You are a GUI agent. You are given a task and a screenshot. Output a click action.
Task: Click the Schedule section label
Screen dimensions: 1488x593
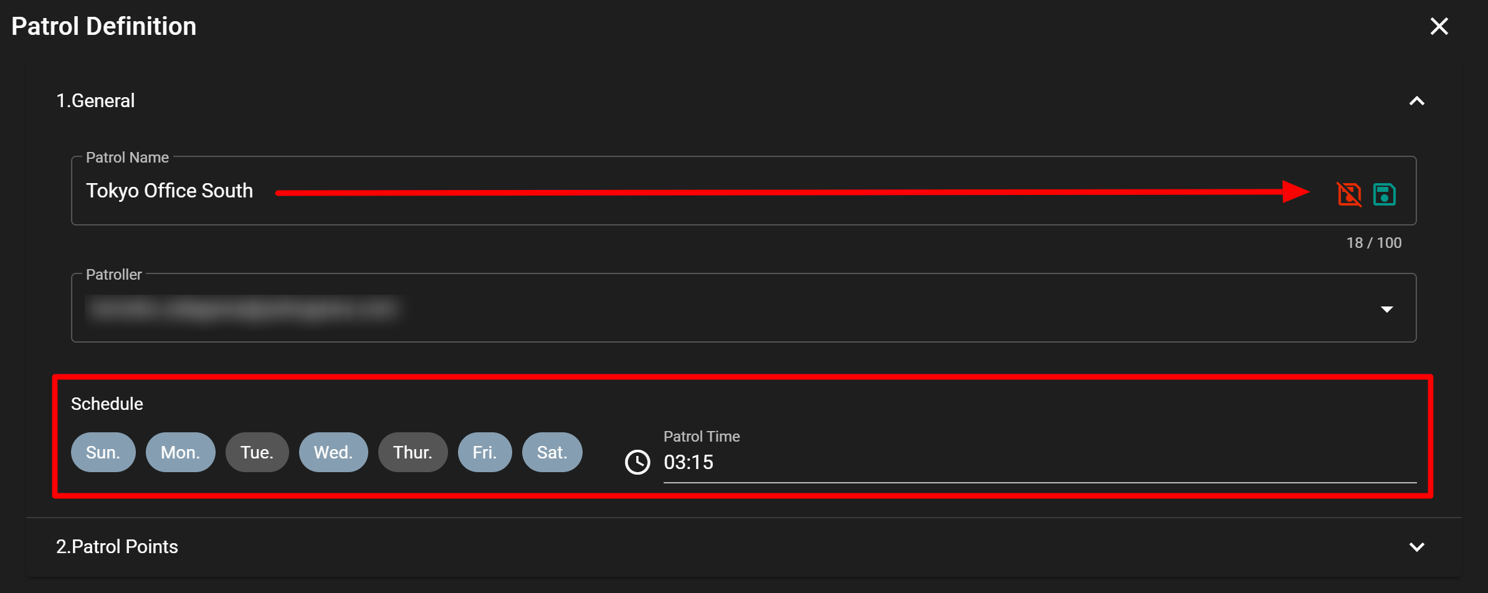(x=107, y=404)
